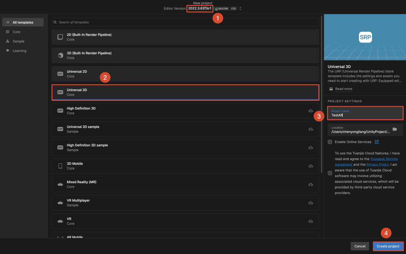
Task: Choose the VR Multiplayer template
Action: [185, 203]
